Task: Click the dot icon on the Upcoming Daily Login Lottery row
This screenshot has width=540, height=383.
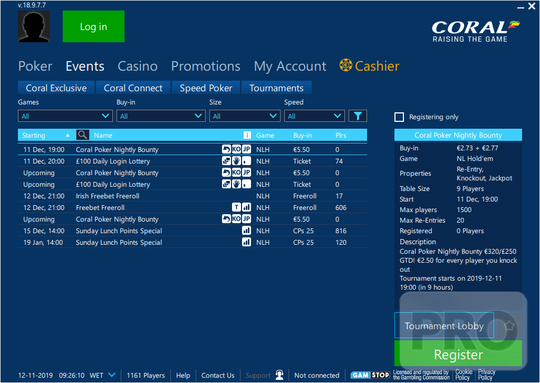Action: coord(246,184)
